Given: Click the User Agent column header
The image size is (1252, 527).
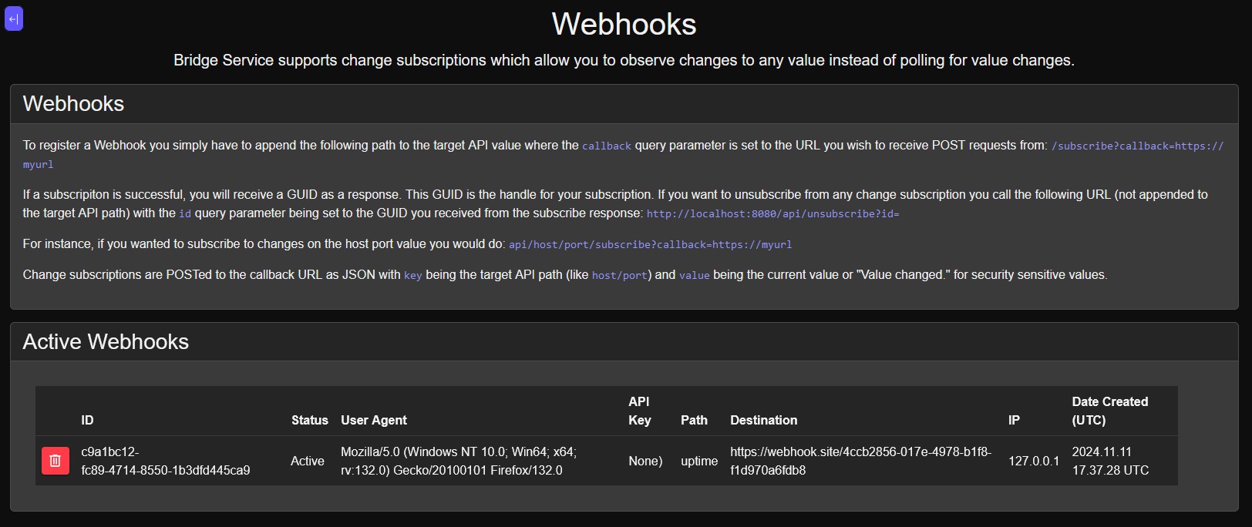Looking at the screenshot, I should (x=374, y=420).
